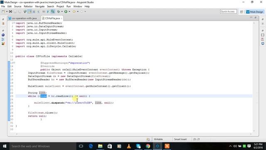Open the Window menu
266x150 pixels.
point(78,7)
